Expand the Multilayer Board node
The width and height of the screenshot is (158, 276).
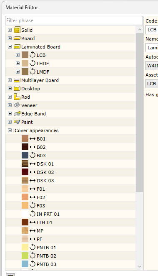tap(10, 80)
